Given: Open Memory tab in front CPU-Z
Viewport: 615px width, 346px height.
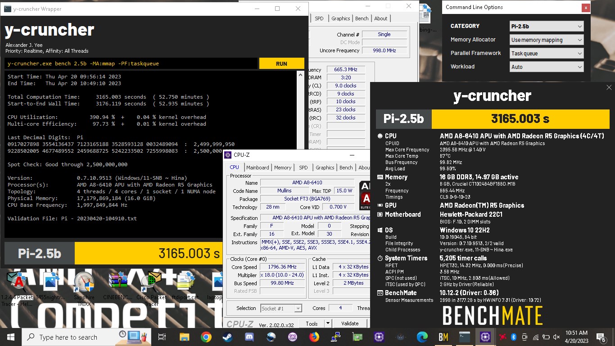Looking at the screenshot, I should 283,167.
